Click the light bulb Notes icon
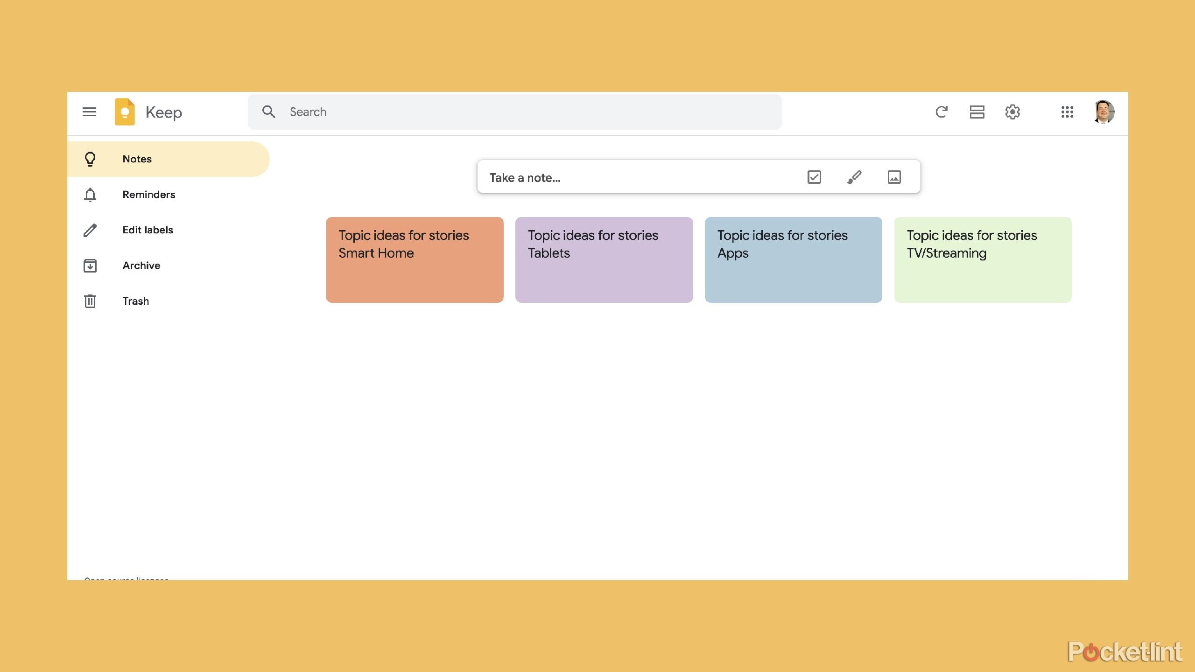Screen dimensions: 1195x672 click(90, 158)
